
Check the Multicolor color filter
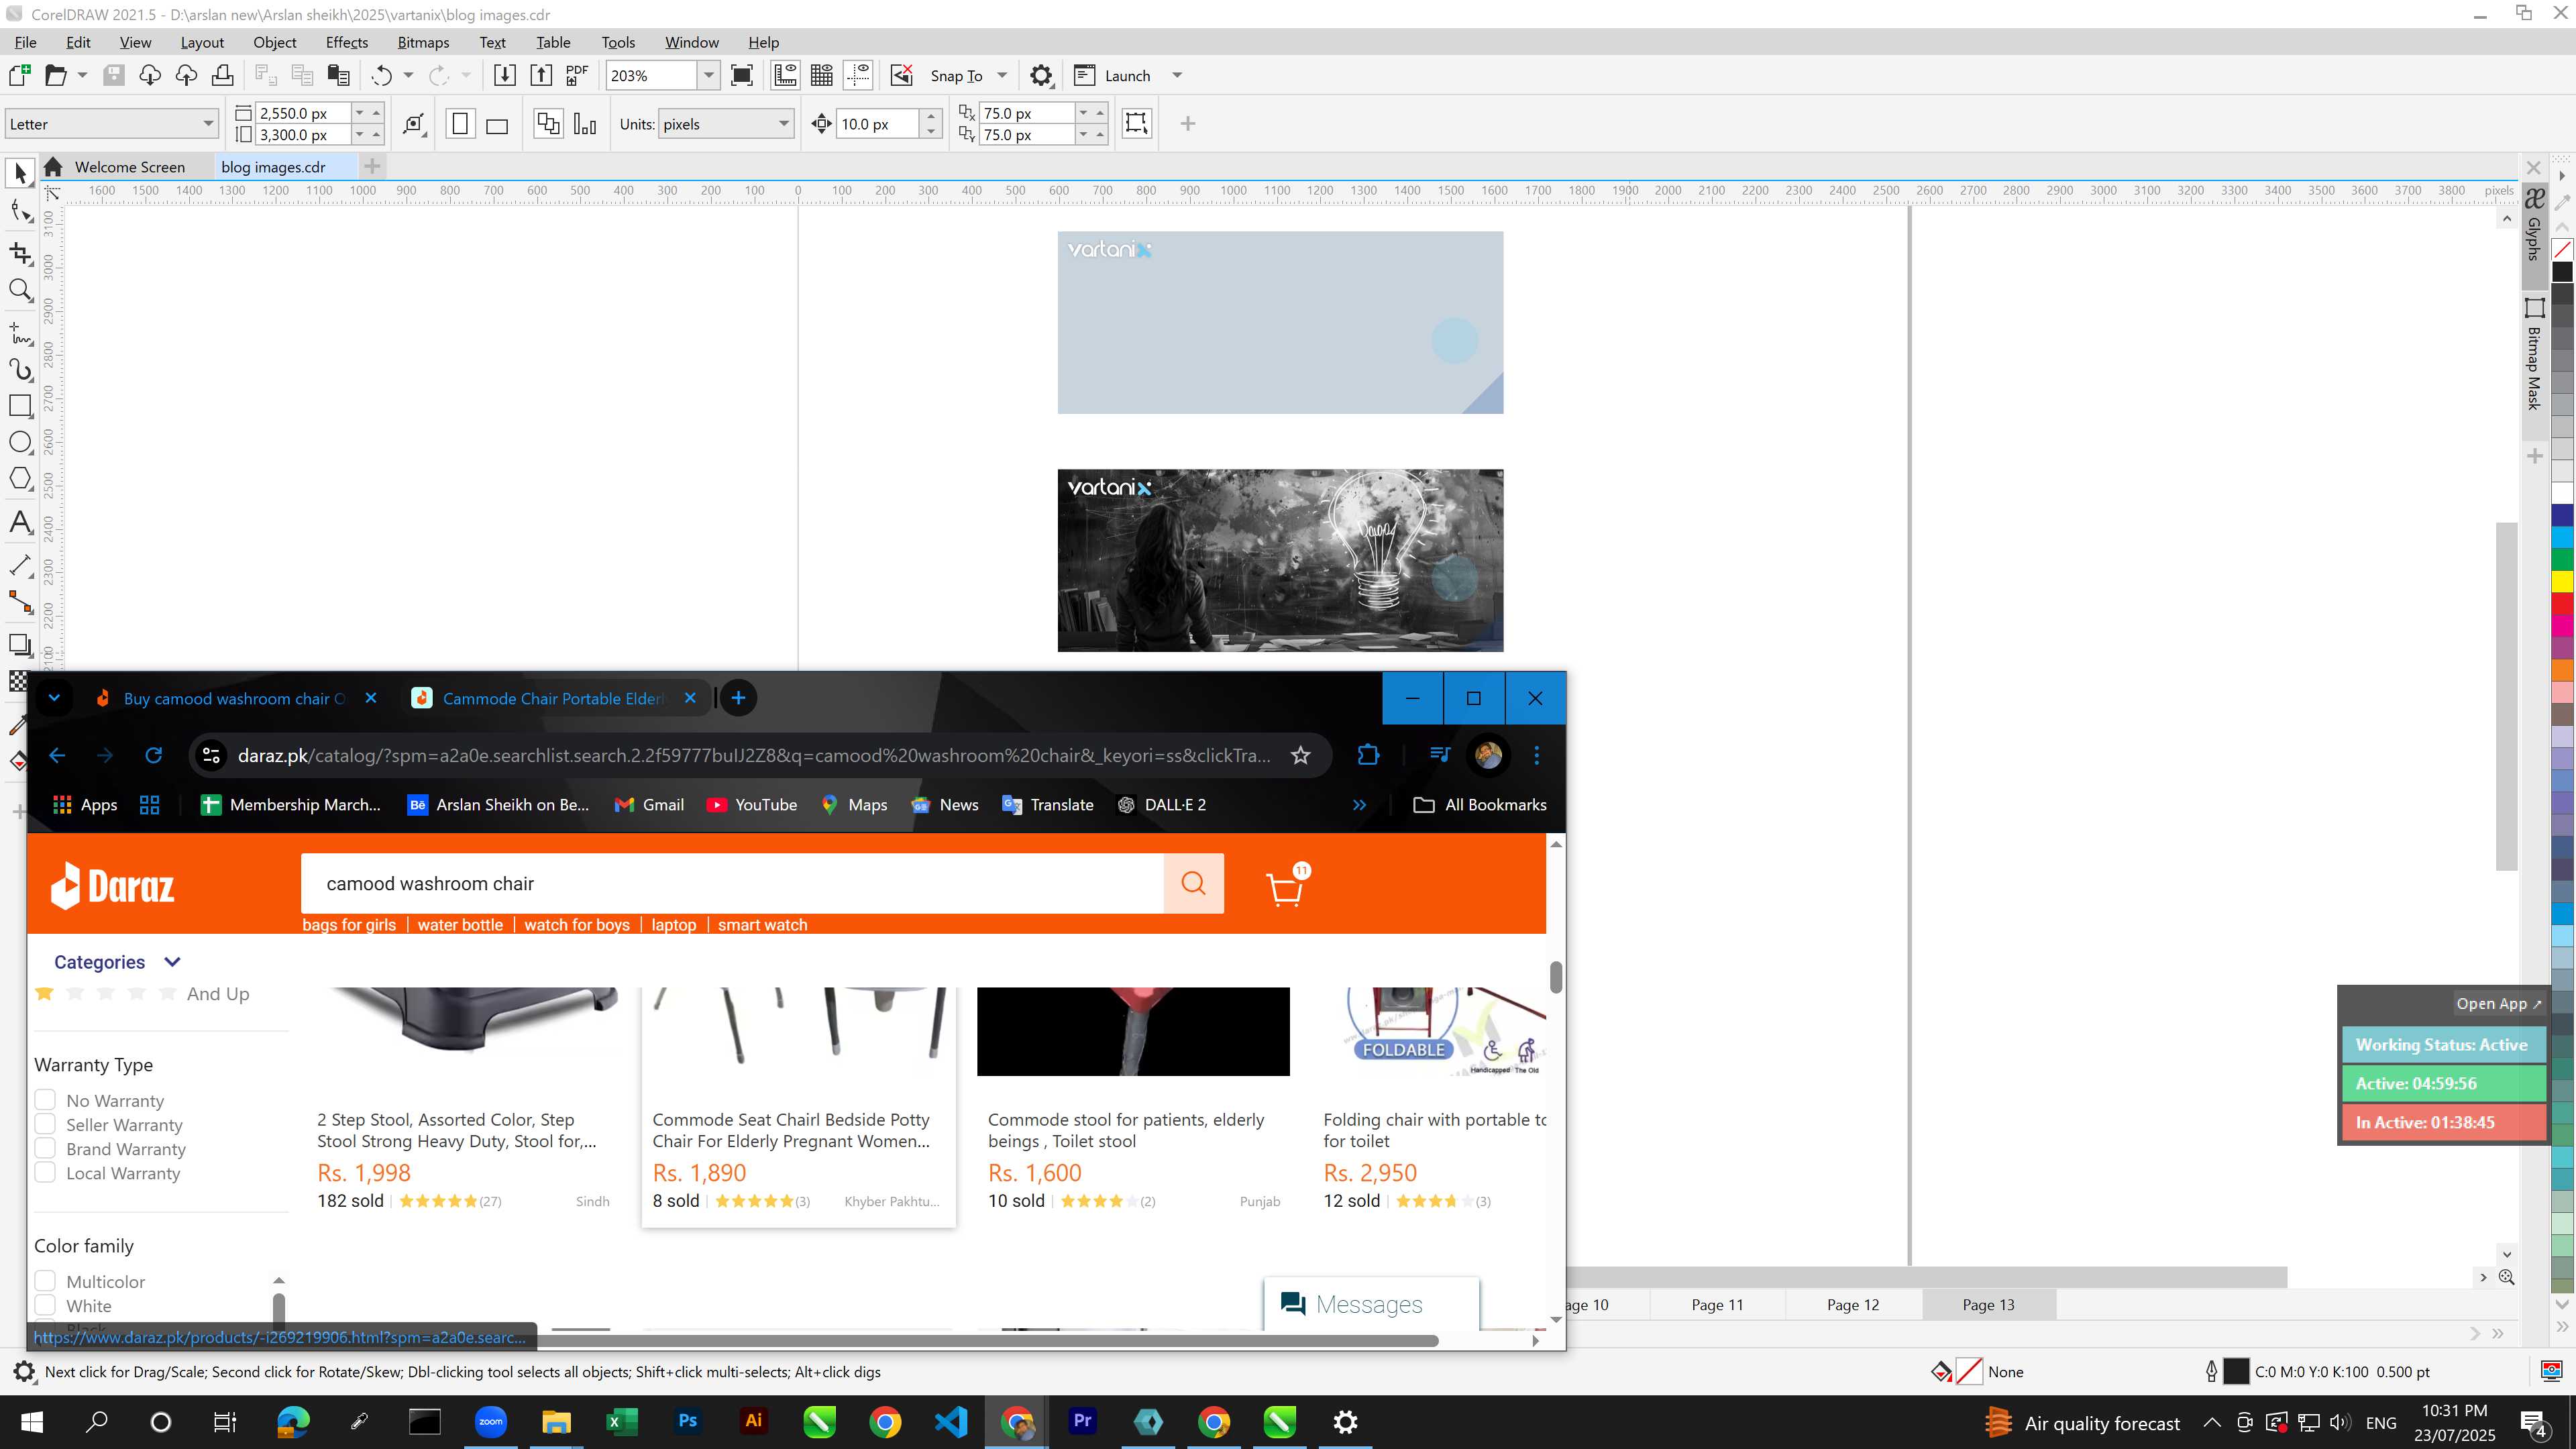click(45, 1281)
